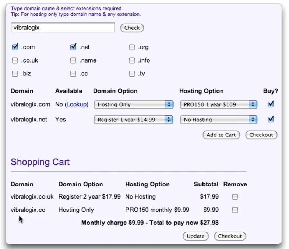Screen dimensions: 289x249
Task: Click the Lookup link for vibralogix.com
Action: pyautogui.click(x=76, y=104)
